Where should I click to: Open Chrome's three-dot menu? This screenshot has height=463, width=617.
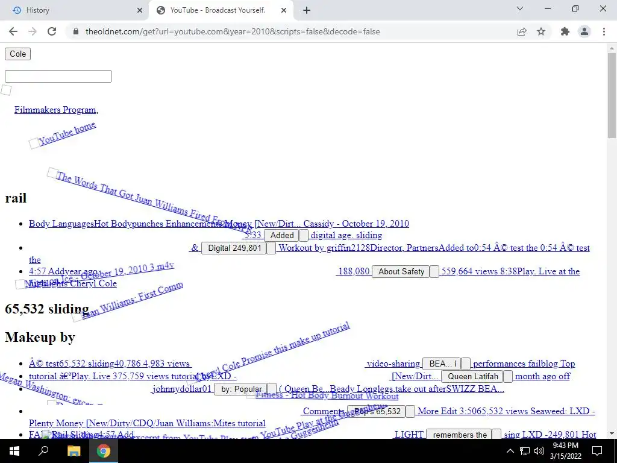(x=604, y=31)
